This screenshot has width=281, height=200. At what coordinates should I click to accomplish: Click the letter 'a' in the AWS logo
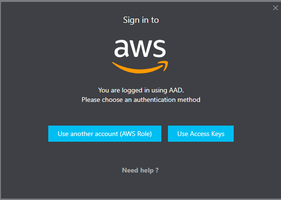(121, 48)
